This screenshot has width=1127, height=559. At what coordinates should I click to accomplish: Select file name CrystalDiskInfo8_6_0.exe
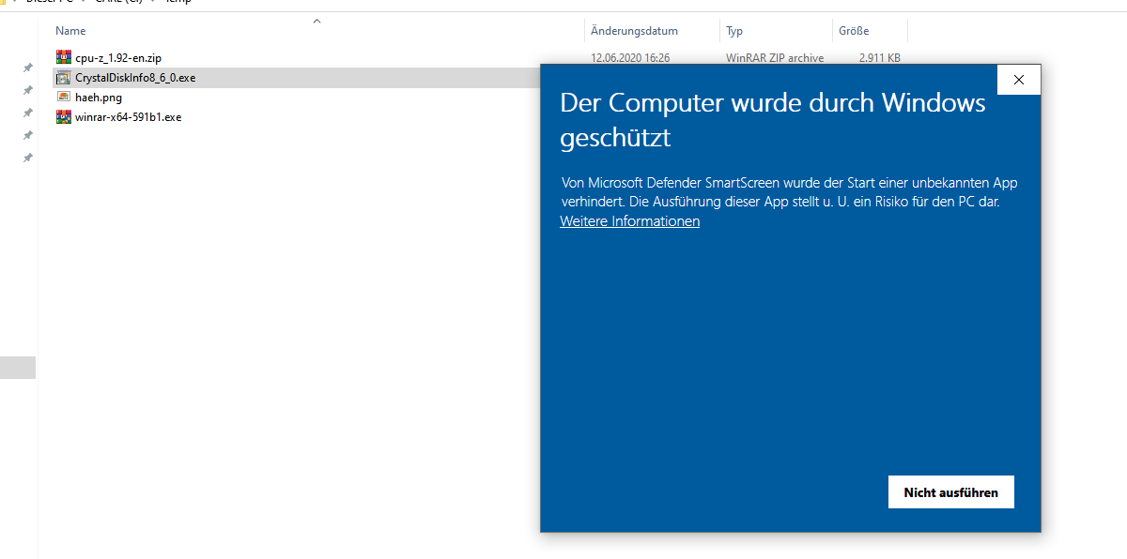tap(135, 78)
